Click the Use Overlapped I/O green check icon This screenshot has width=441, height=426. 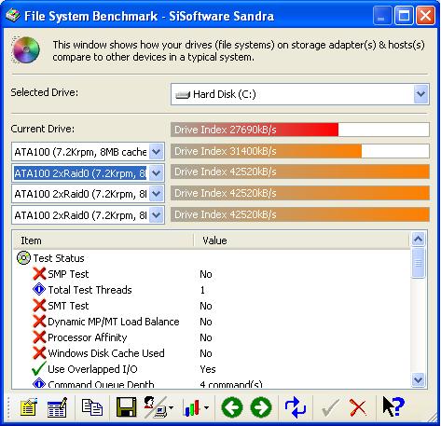[39, 368]
